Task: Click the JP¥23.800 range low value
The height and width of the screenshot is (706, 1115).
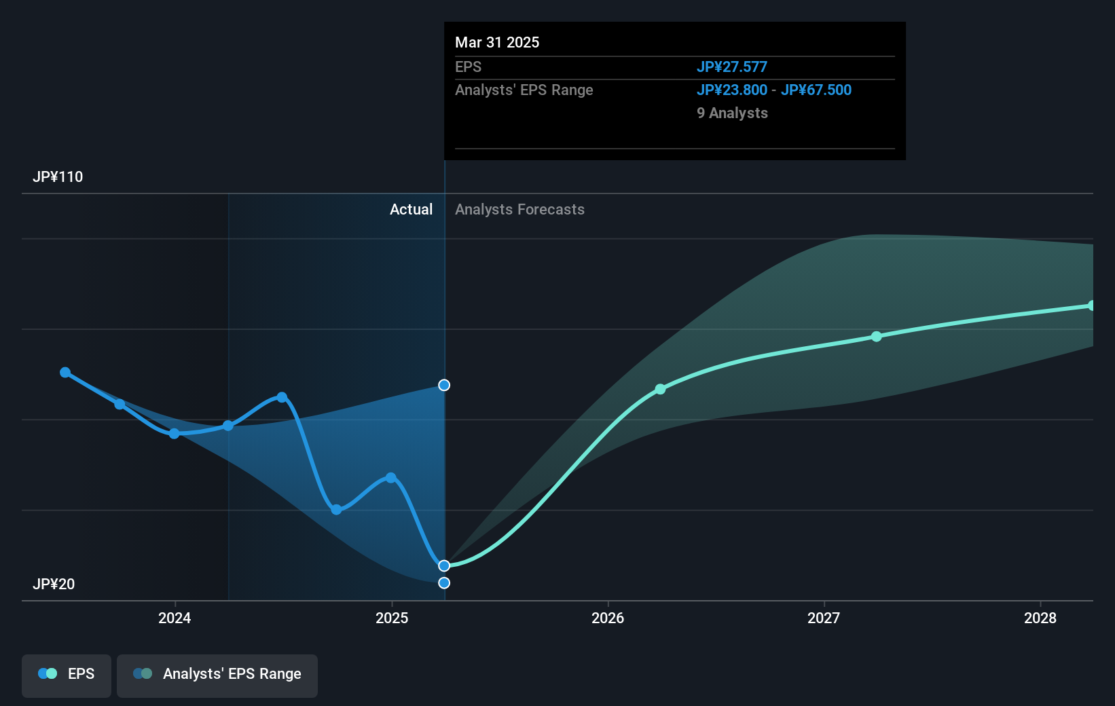Action: tap(732, 90)
